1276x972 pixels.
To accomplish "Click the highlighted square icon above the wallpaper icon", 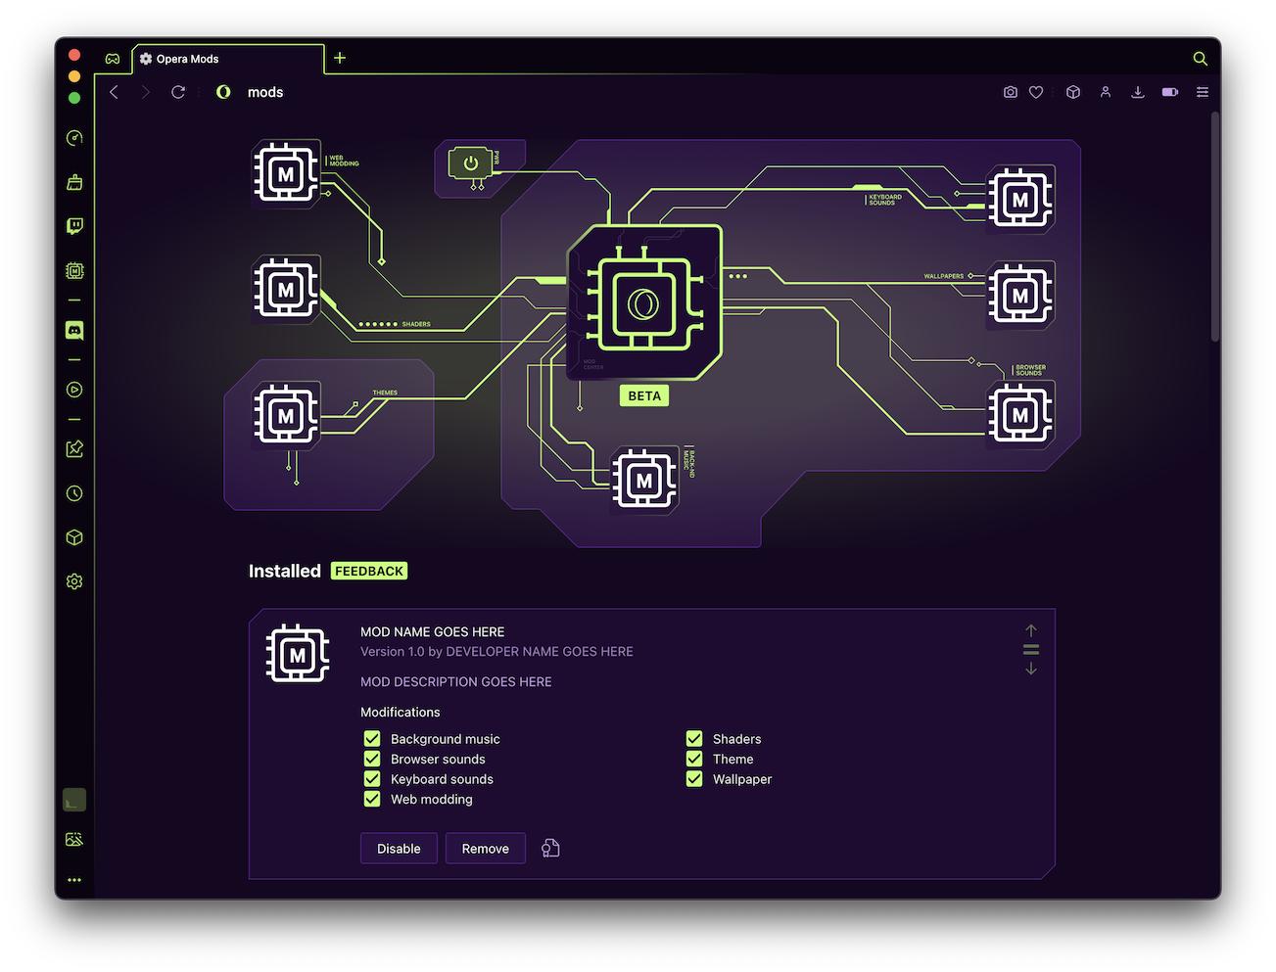I will click(74, 800).
